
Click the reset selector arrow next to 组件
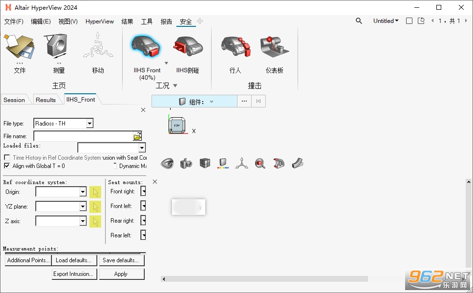tap(258, 101)
